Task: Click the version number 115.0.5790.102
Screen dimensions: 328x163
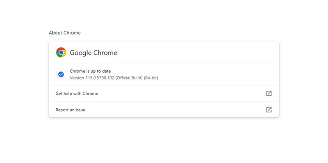Action: [100, 78]
